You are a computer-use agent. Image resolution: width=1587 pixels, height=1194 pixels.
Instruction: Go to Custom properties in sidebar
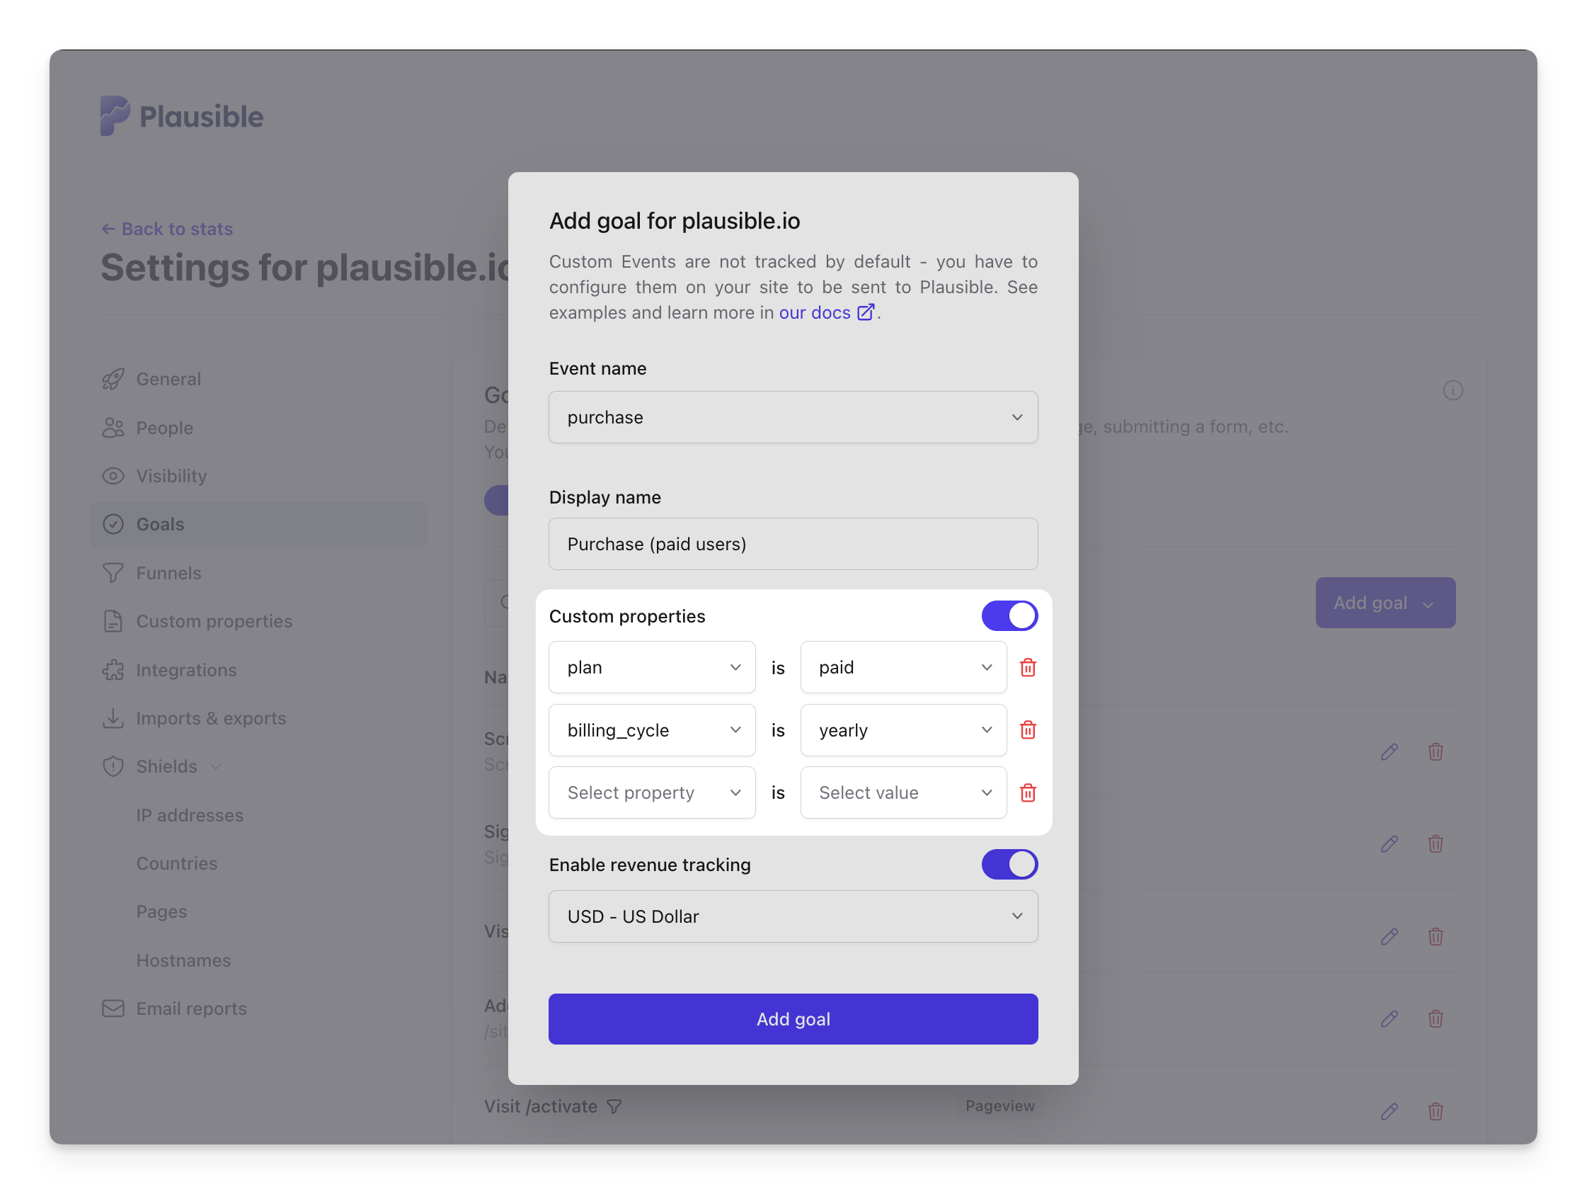(x=214, y=621)
